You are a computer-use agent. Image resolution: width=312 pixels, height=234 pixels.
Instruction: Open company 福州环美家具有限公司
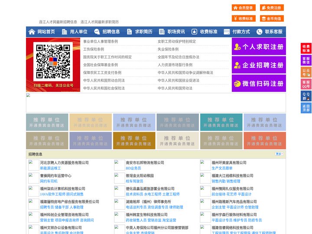229,162
